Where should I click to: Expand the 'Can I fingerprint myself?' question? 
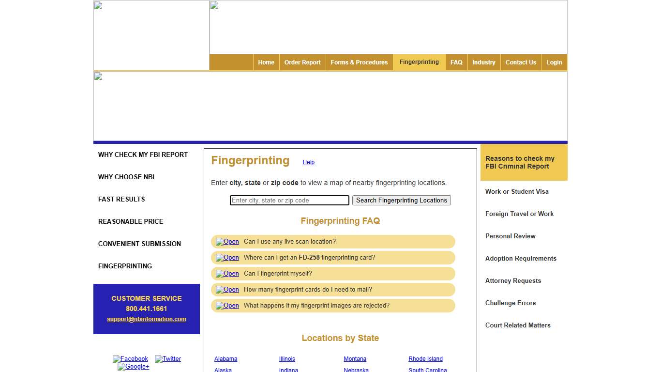[227, 274]
